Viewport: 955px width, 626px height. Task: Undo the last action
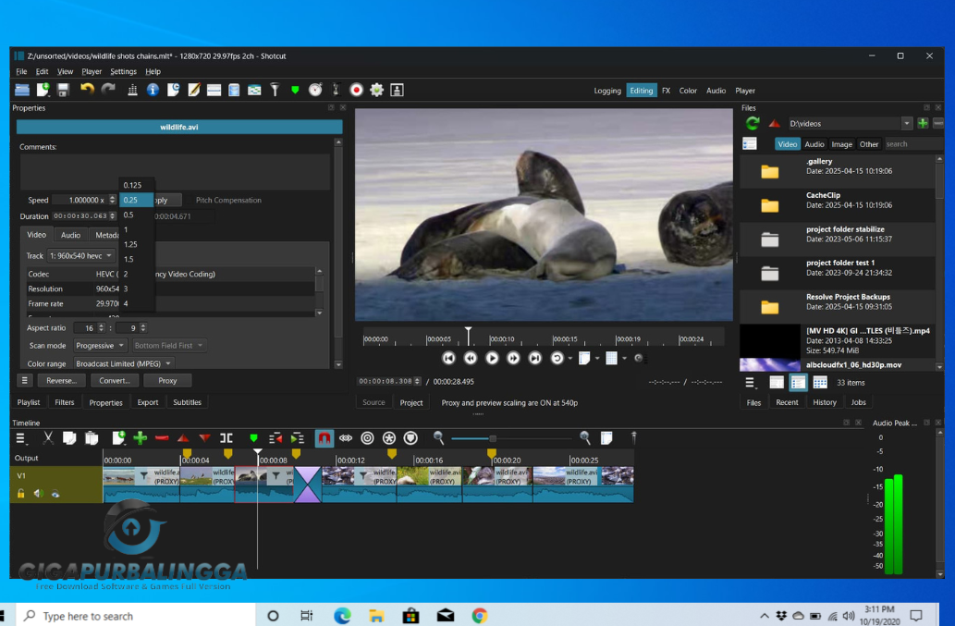[87, 90]
